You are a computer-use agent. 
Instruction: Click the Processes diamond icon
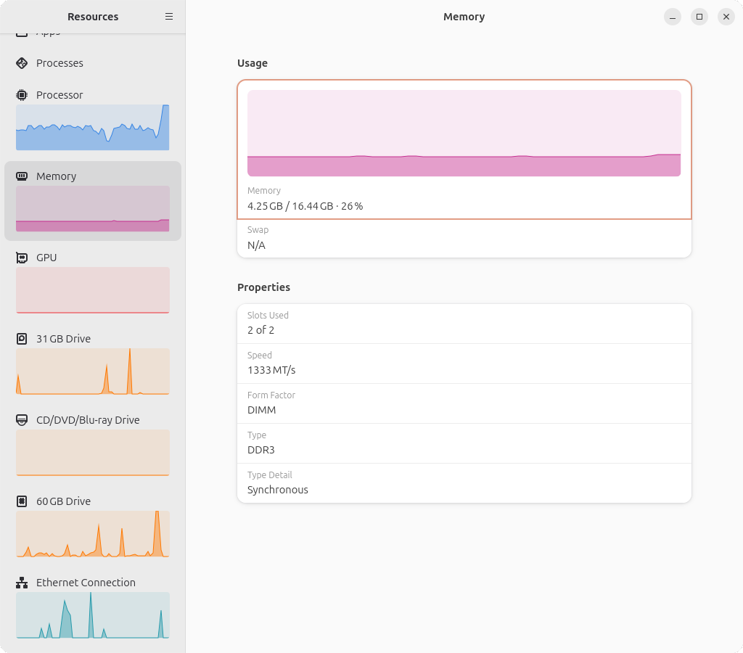[x=22, y=63]
